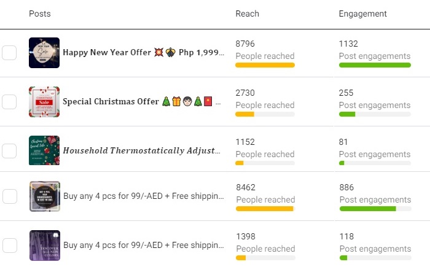Open the Special Christmas Offer post title

pos(143,102)
